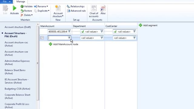Click the new Account structure icon
Screen dimensions: 194x109
point(58,8)
